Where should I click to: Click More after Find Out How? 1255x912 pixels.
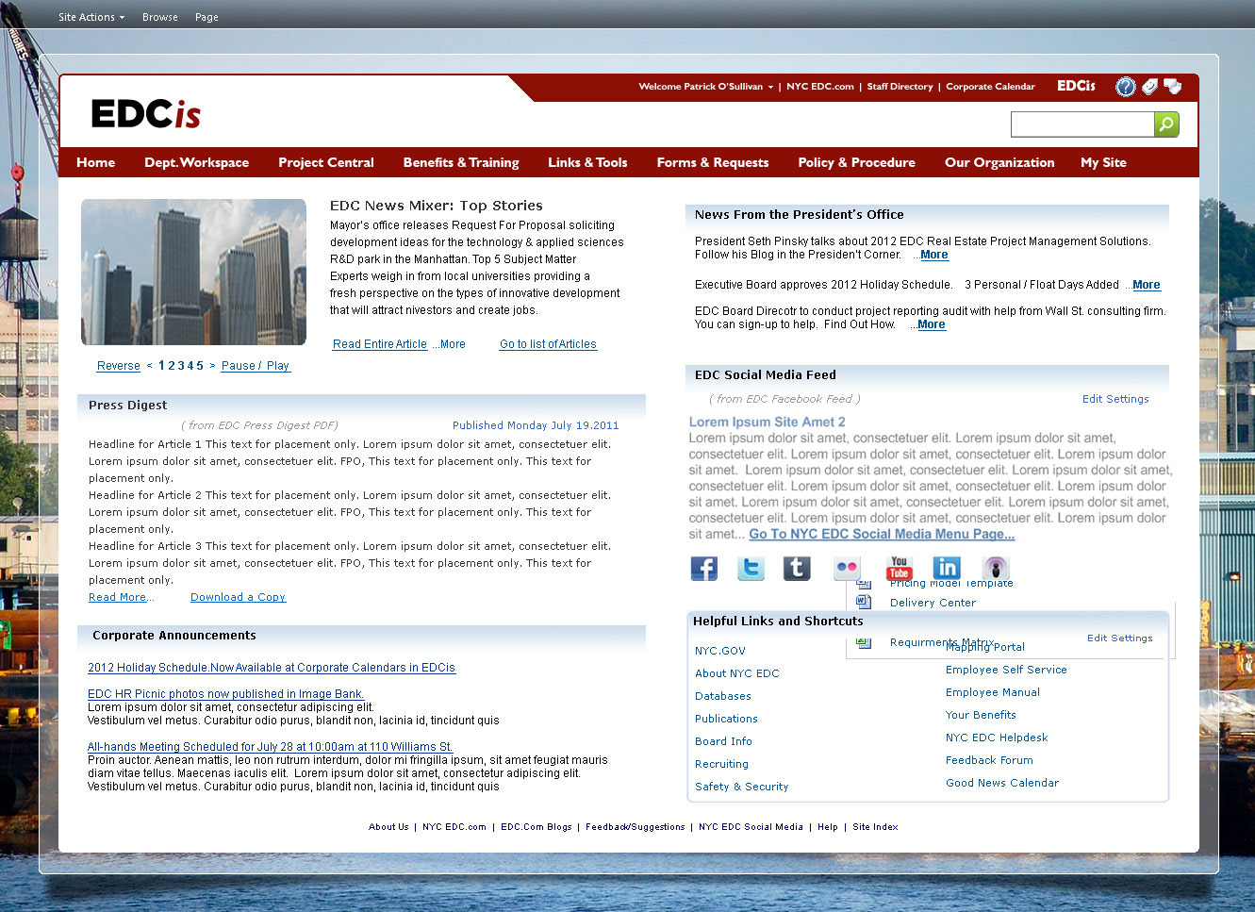point(932,324)
